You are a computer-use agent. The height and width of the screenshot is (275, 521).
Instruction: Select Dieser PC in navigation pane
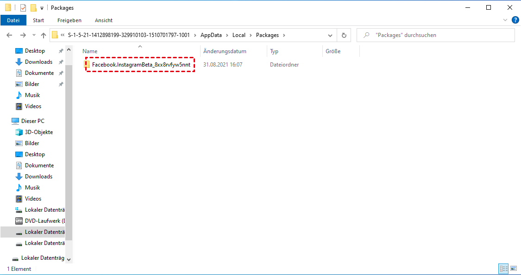[32, 121]
